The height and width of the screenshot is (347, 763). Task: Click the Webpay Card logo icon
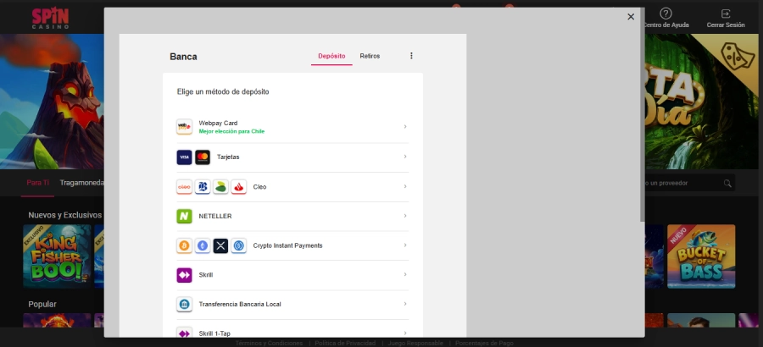point(184,127)
